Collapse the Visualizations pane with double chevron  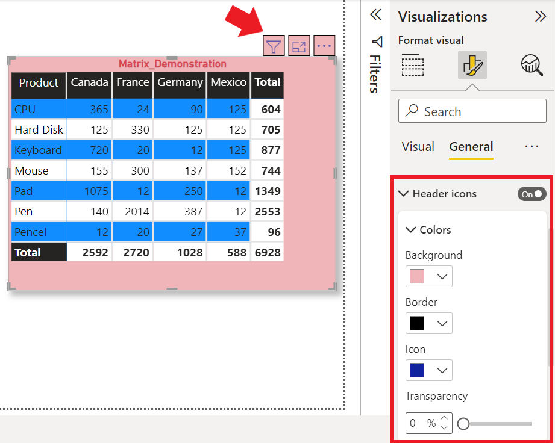click(x=541, y=16)
